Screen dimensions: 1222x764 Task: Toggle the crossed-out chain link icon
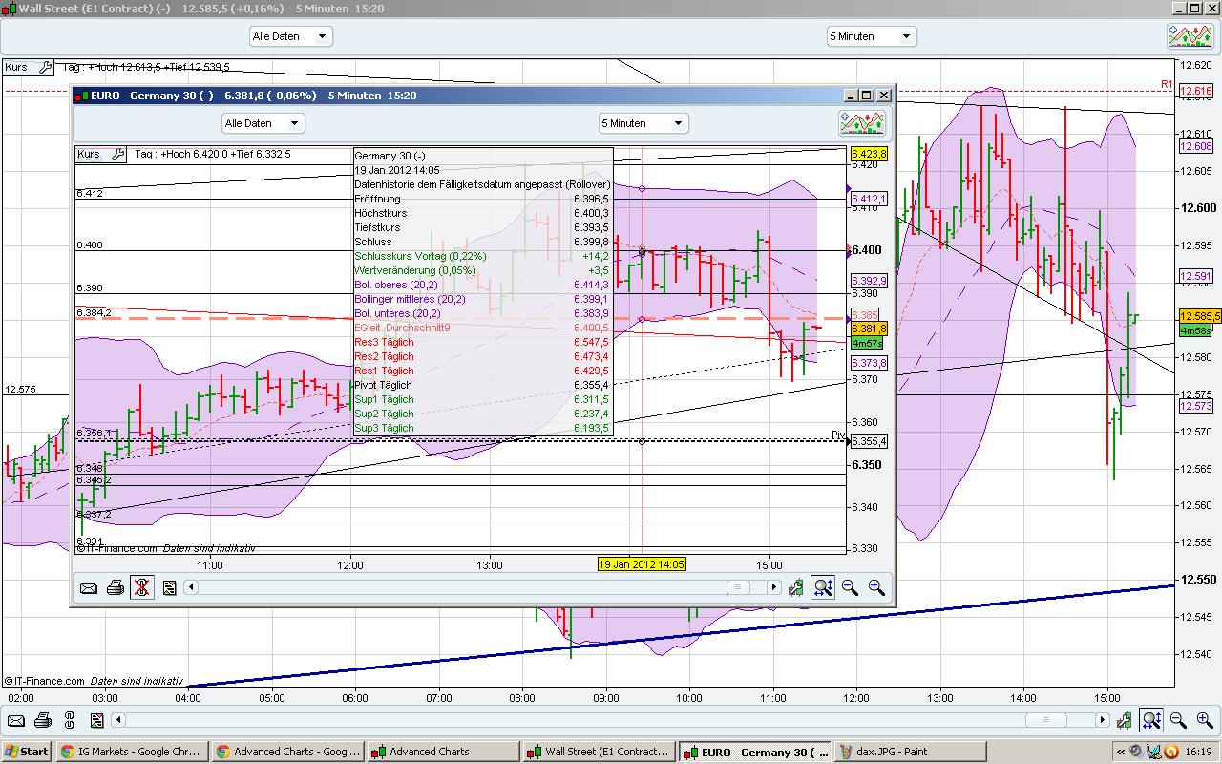click(x=142, y=587)
